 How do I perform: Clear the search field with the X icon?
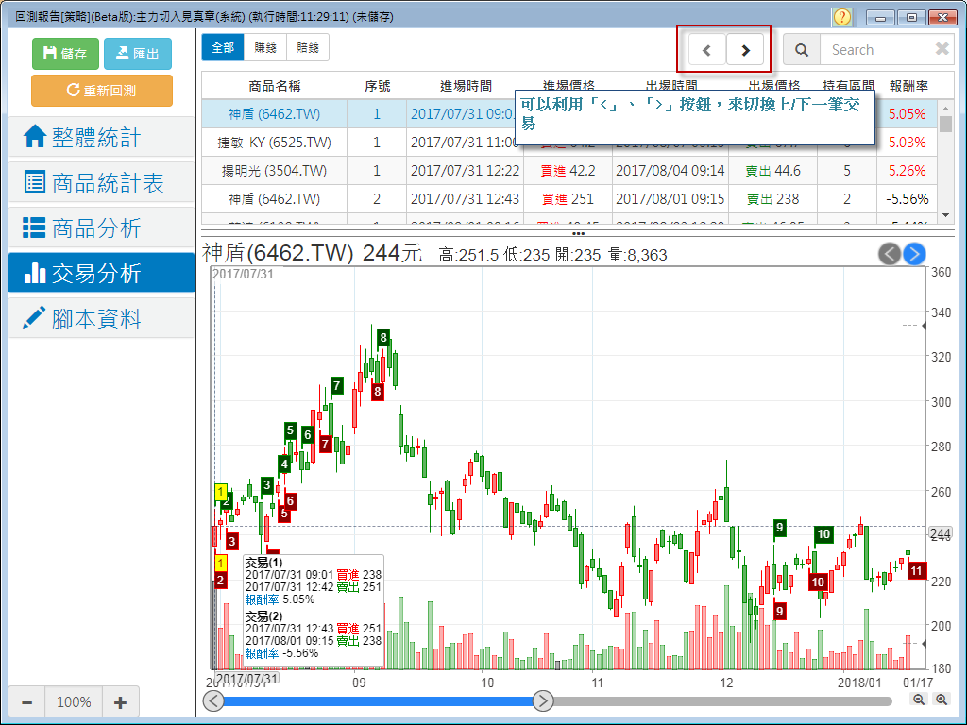[x=942, y=49]
